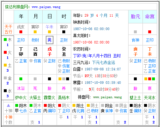Click the 白露 date 1987-09-08 12:24:07
The image size is (160, 127).
(103, 69)
